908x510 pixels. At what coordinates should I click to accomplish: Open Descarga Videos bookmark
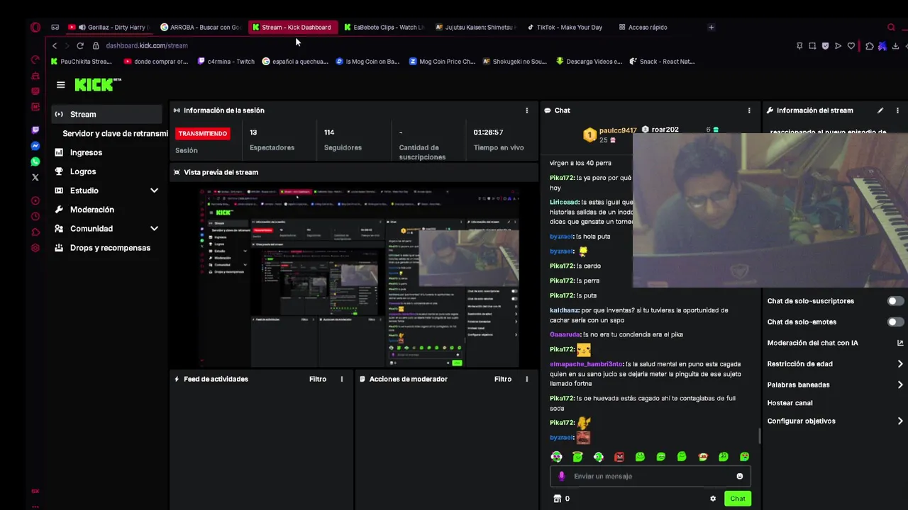[x=589, y=62]
